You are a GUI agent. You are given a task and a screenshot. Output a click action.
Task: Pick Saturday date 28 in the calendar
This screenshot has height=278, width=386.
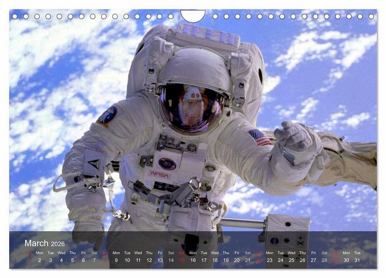pos(324,260)
